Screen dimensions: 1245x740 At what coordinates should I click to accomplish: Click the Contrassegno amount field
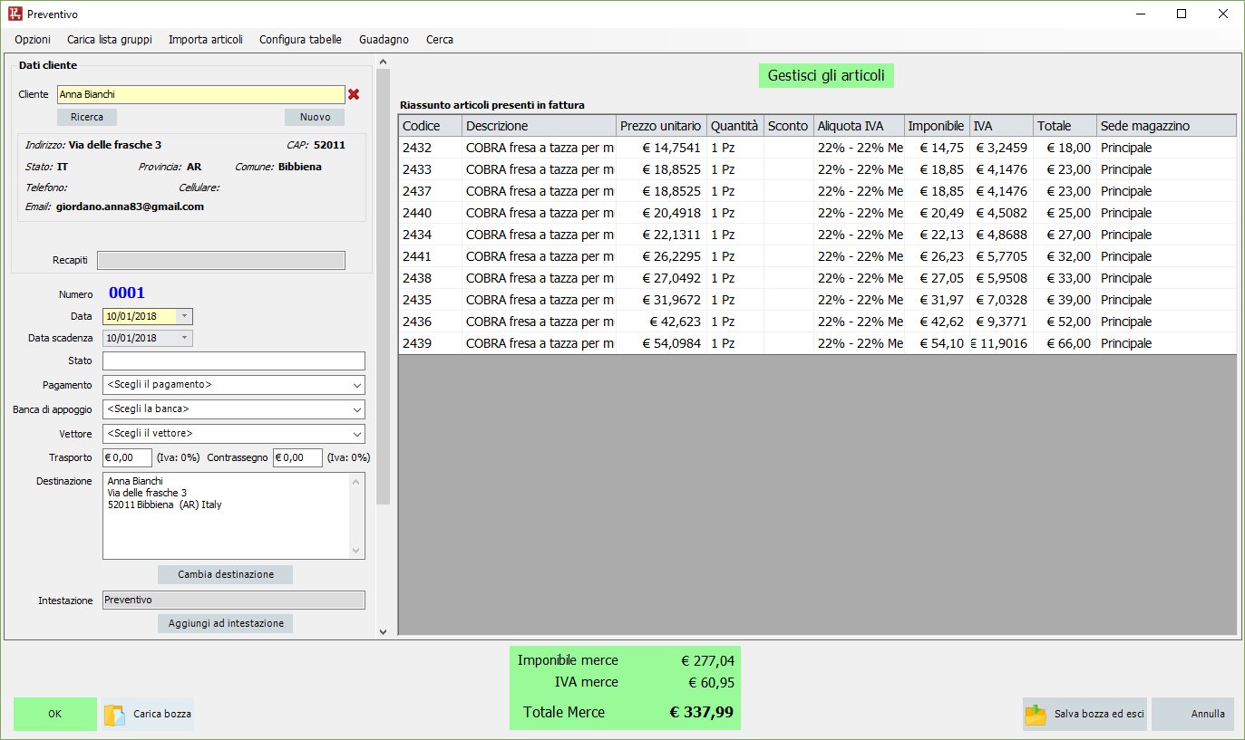(297, 457)
